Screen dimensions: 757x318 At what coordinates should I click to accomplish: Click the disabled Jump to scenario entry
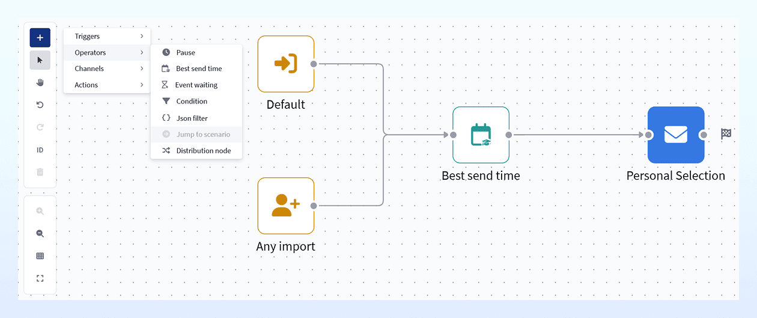[x=196, y=134]
